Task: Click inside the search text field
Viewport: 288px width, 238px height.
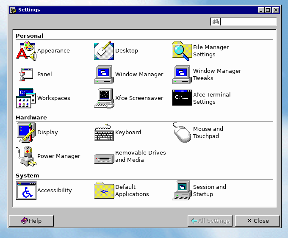Action: [248, 22]
